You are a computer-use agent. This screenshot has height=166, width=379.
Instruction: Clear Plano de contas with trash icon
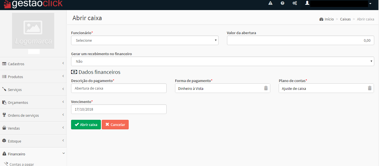[x=370, y=88]
